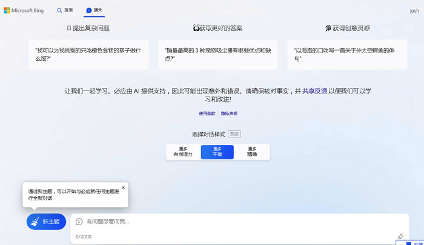This screenshot has height=245, width=424.
Task: Click the 提出复杂问题 heading
Action: [x=88, y=28]
